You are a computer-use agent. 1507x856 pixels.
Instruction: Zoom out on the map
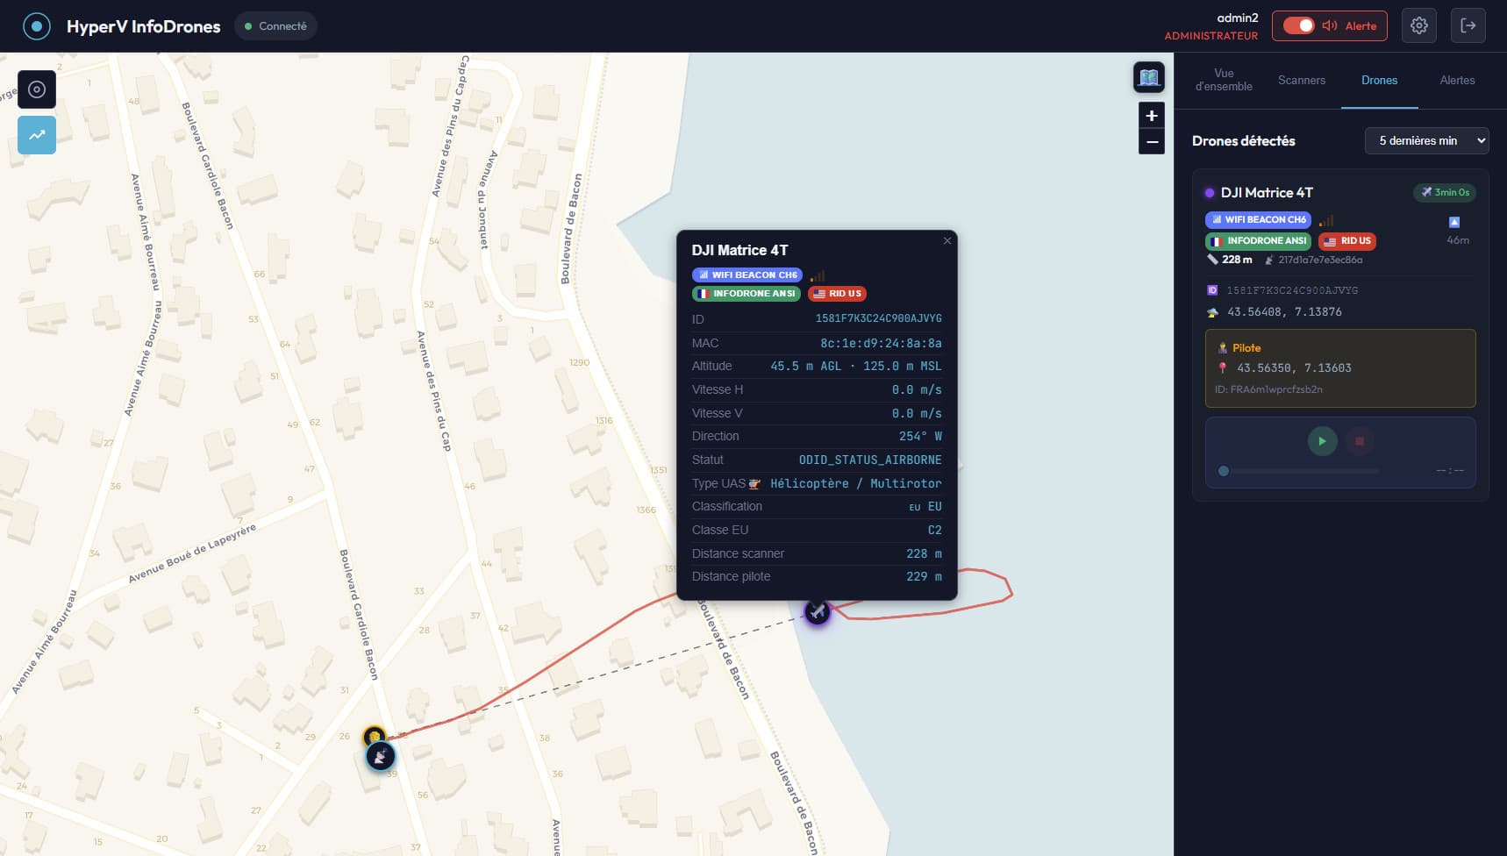(1151, 142)
